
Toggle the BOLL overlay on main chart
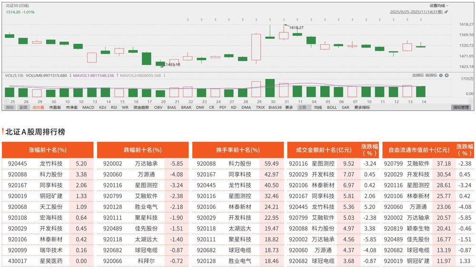point(332,108)
